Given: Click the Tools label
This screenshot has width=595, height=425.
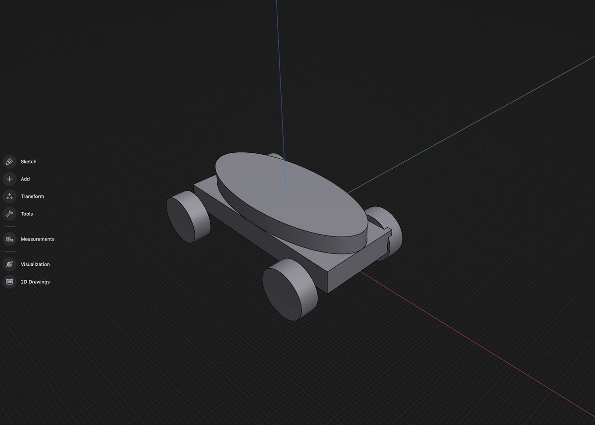Looking at the screenshot, I should pyautogui.click(x=26, y=214).
